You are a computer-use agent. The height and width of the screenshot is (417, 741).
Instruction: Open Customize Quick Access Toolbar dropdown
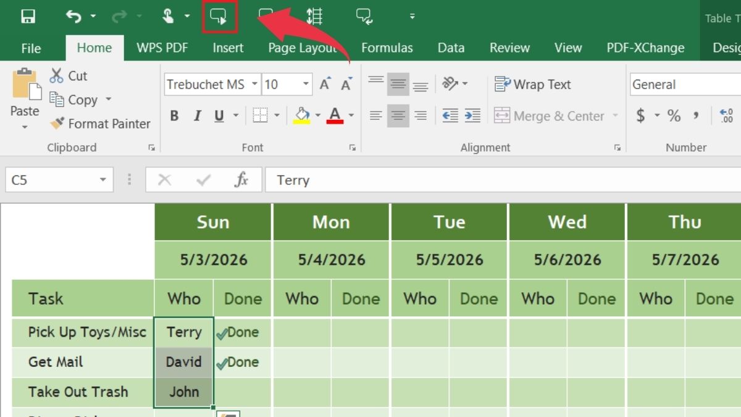click(412, 17)
